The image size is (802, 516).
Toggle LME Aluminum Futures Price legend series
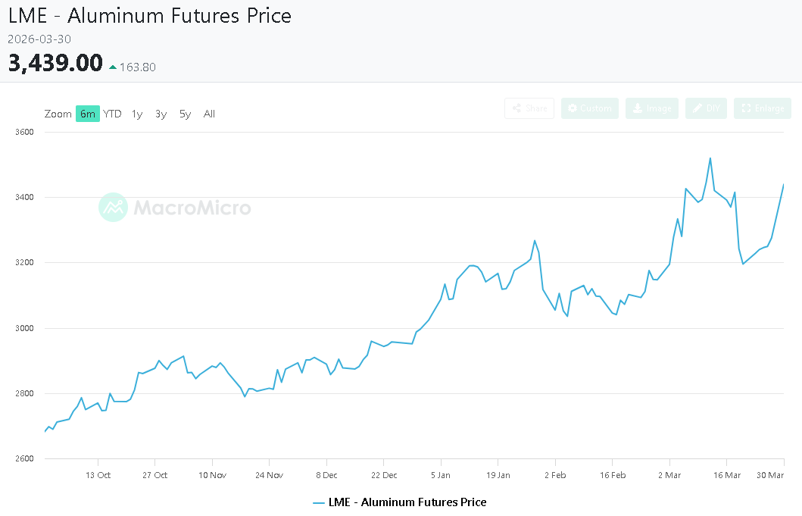click(407, 502)
